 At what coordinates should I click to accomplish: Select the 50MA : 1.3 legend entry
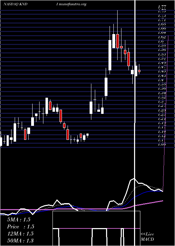20,241
